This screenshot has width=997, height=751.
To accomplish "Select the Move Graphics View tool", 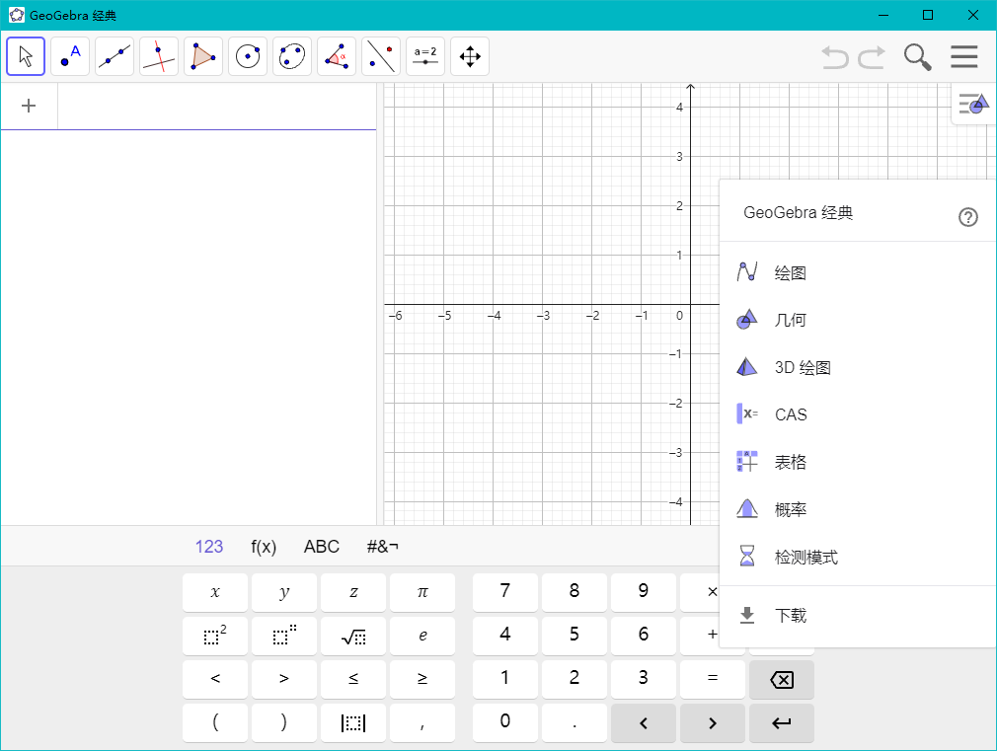I will (x=470, y=56).
